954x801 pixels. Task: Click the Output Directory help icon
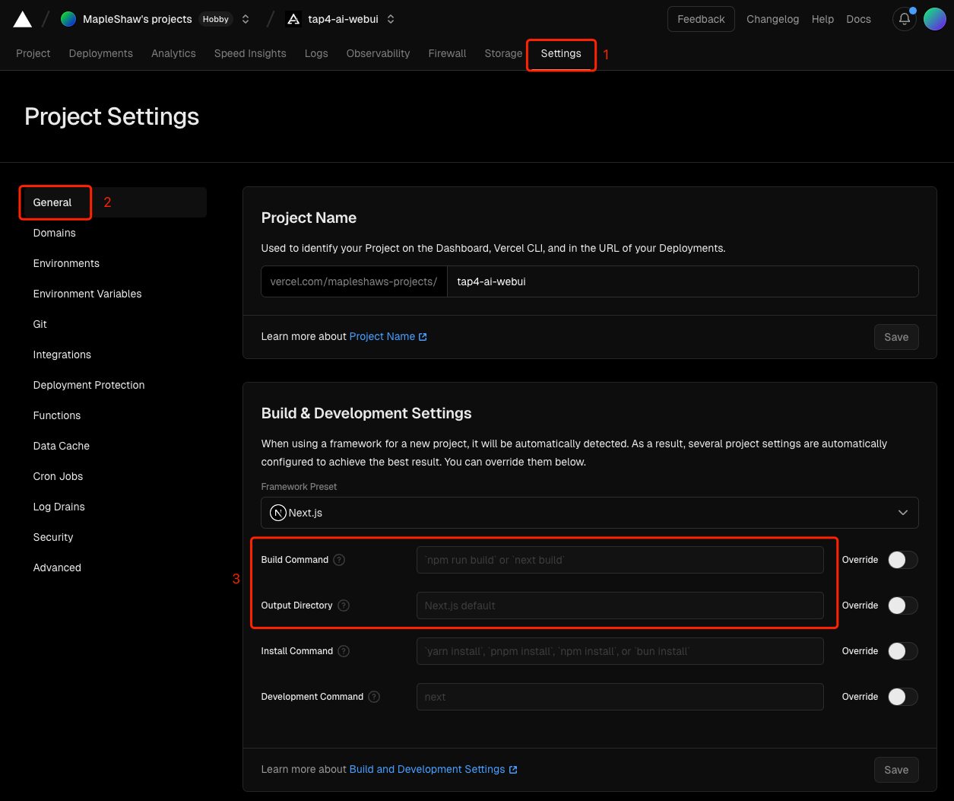click(x=344, y=606)
